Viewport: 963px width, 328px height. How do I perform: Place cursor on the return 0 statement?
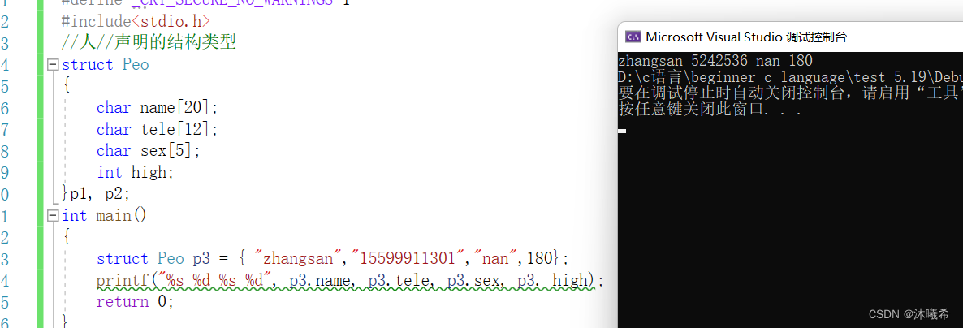135,301
